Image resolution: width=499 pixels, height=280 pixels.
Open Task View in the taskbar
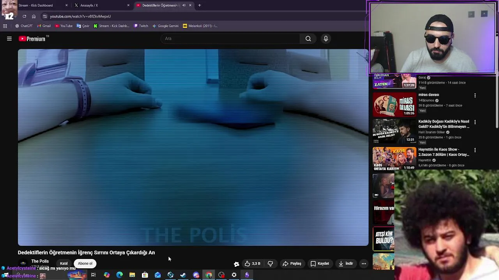(x=94, y=275)
